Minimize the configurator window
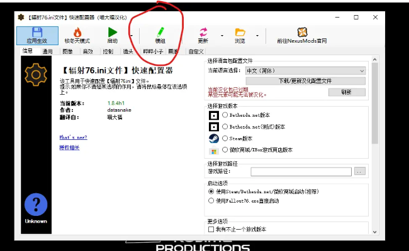 coord(337,17)
